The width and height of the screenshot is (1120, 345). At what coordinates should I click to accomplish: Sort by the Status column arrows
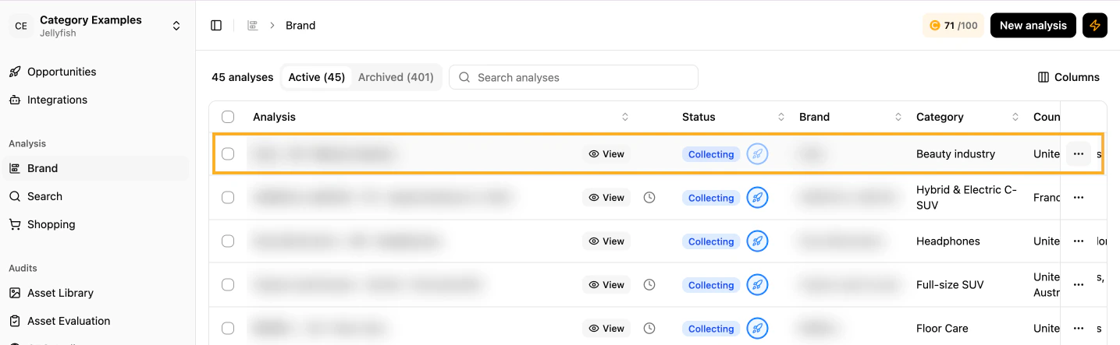click(781, 117)
